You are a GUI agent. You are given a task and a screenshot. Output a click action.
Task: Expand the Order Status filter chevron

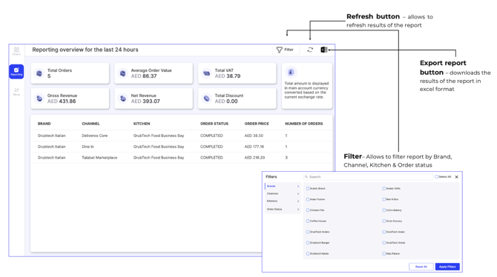[298, 210]
